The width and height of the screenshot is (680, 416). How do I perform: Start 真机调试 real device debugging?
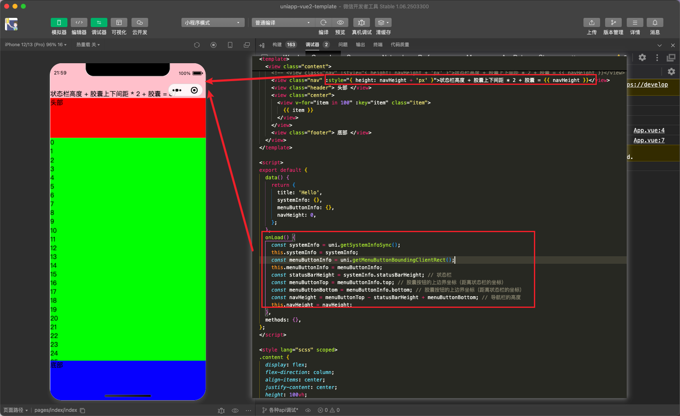362,22
